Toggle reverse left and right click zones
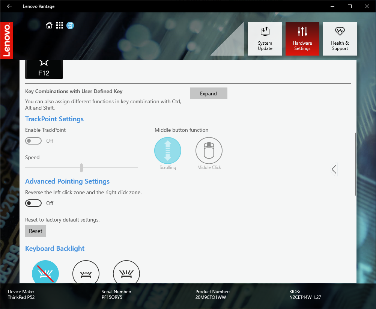Image resolution: width=376 pixels, height=309 pixels. click(33, 203)
